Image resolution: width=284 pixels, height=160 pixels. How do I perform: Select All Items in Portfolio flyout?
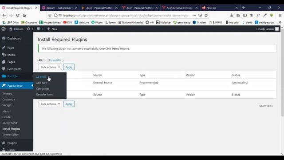pos(41,77)
